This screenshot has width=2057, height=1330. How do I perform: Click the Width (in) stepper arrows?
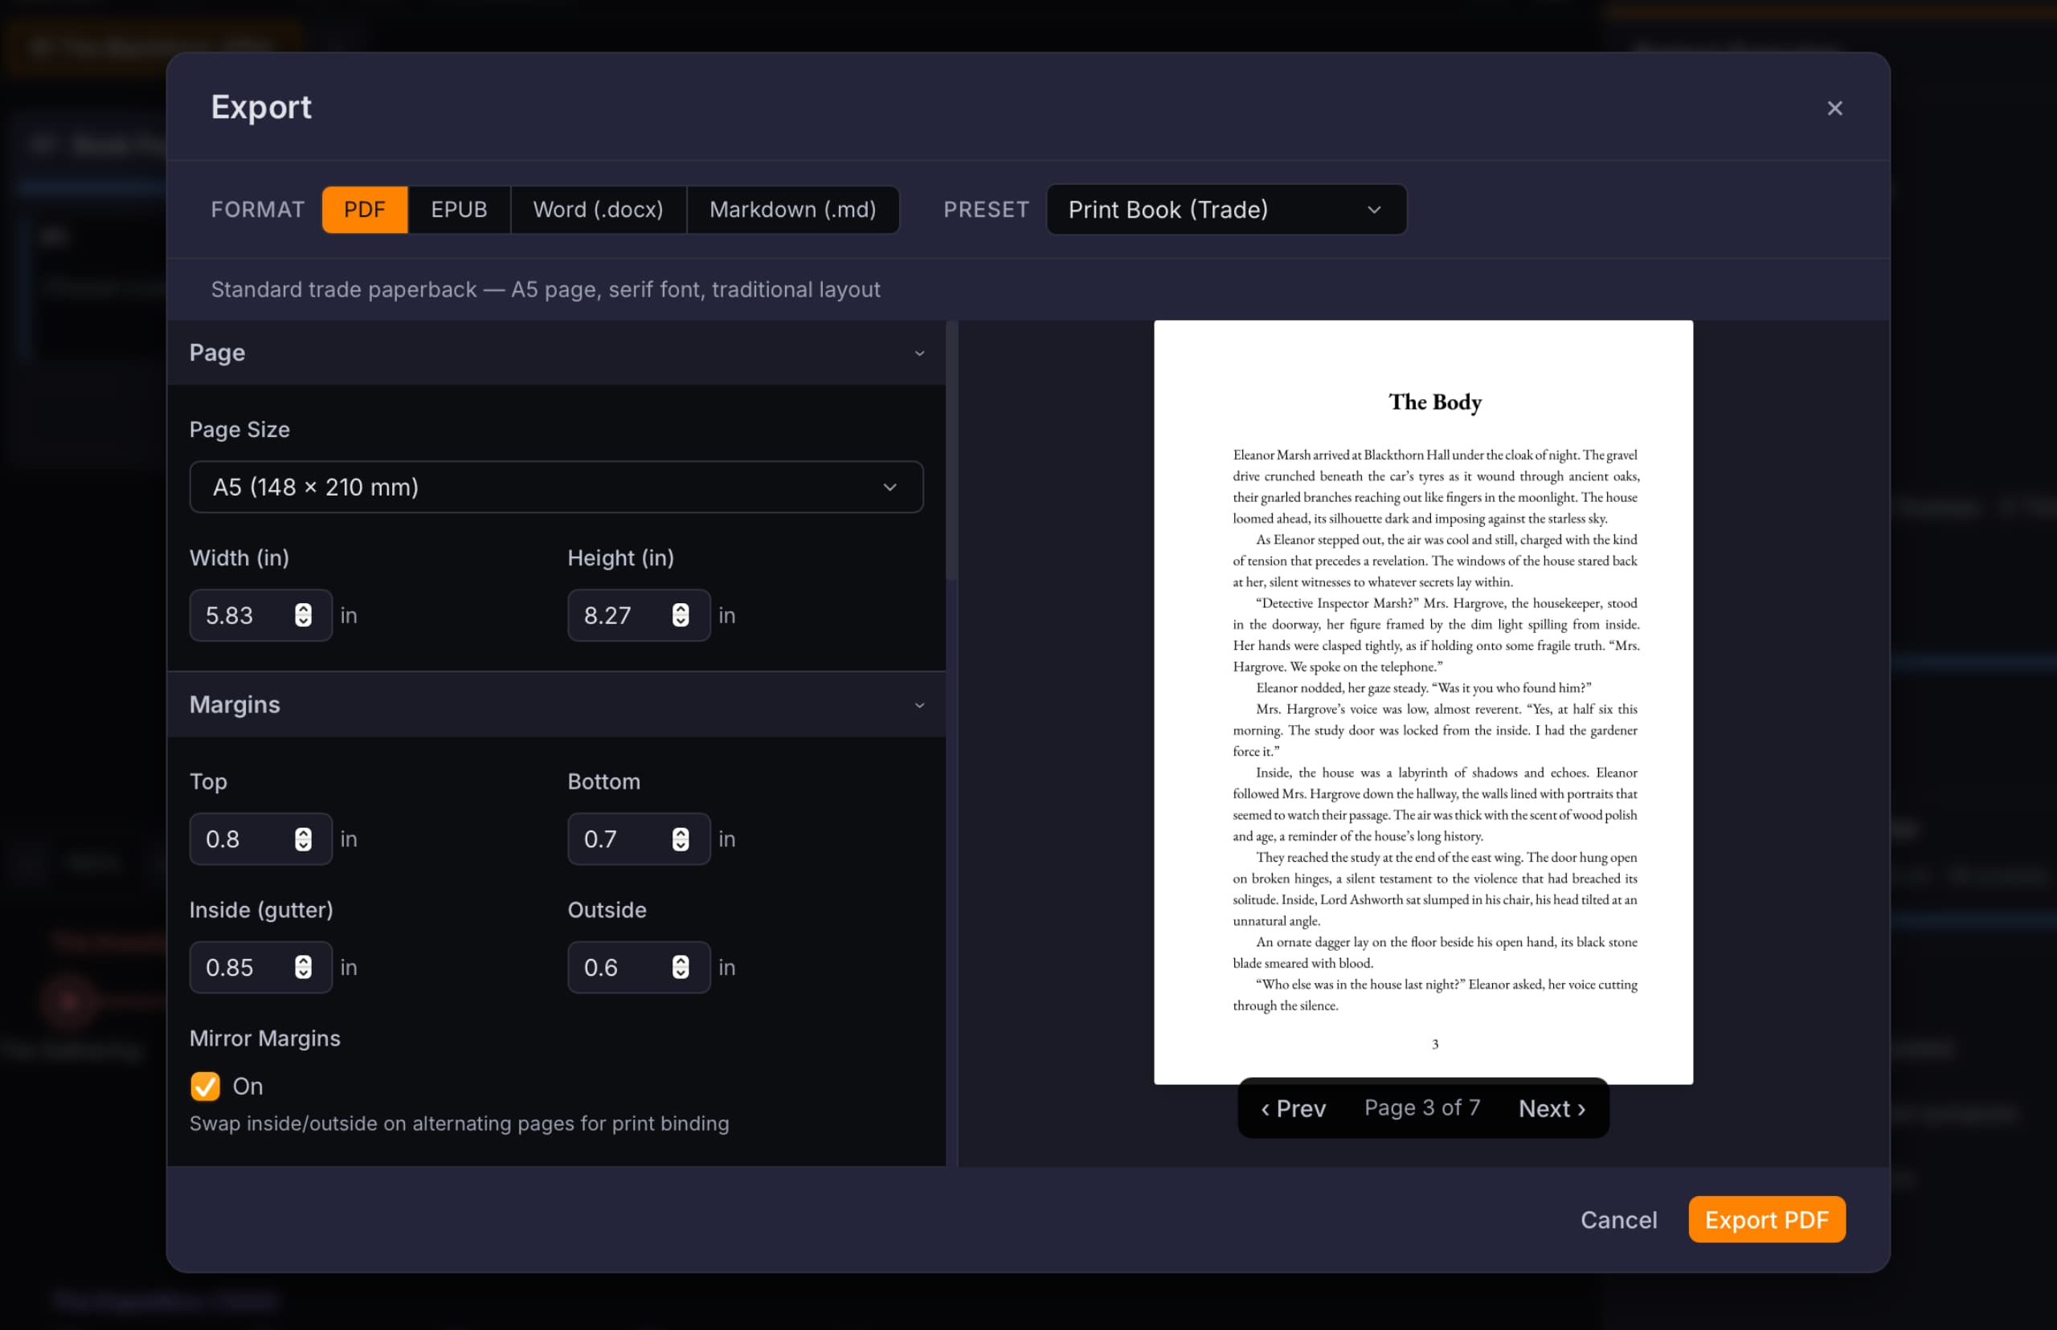[303, 615]
